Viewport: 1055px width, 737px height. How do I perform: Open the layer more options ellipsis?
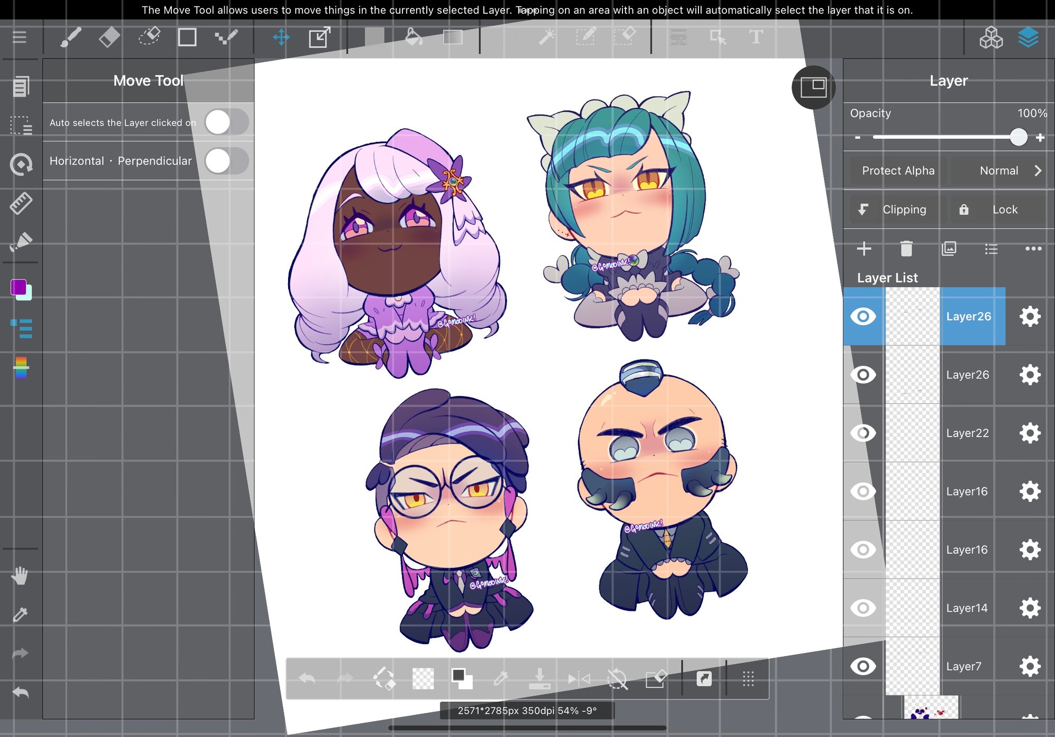pos(1033,249)
